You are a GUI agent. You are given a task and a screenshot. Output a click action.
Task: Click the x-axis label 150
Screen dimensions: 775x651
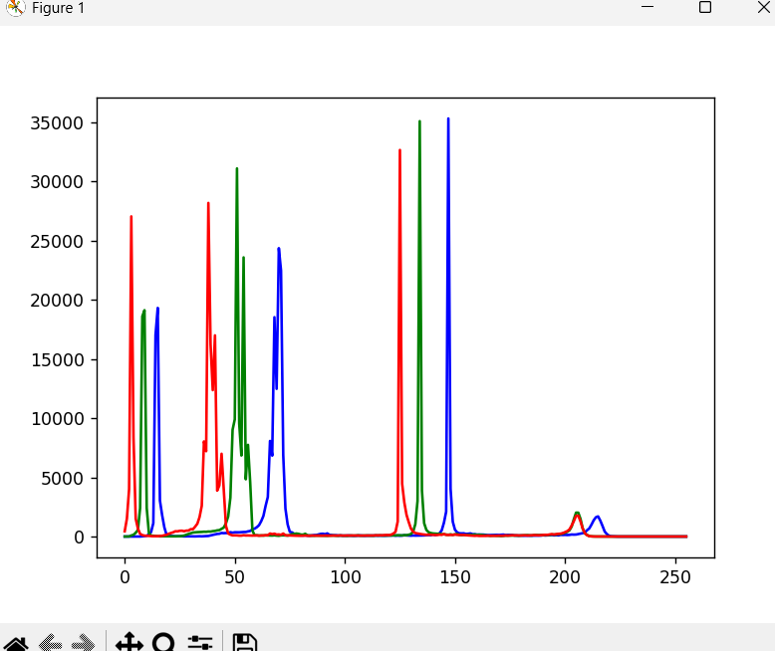(x=455, y=577)
